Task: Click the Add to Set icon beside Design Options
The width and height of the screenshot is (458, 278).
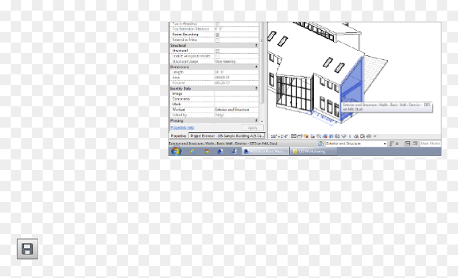Action: click(x=415, y=144)
